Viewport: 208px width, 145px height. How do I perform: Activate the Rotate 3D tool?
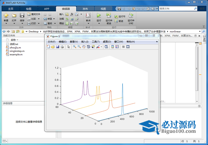88,47
